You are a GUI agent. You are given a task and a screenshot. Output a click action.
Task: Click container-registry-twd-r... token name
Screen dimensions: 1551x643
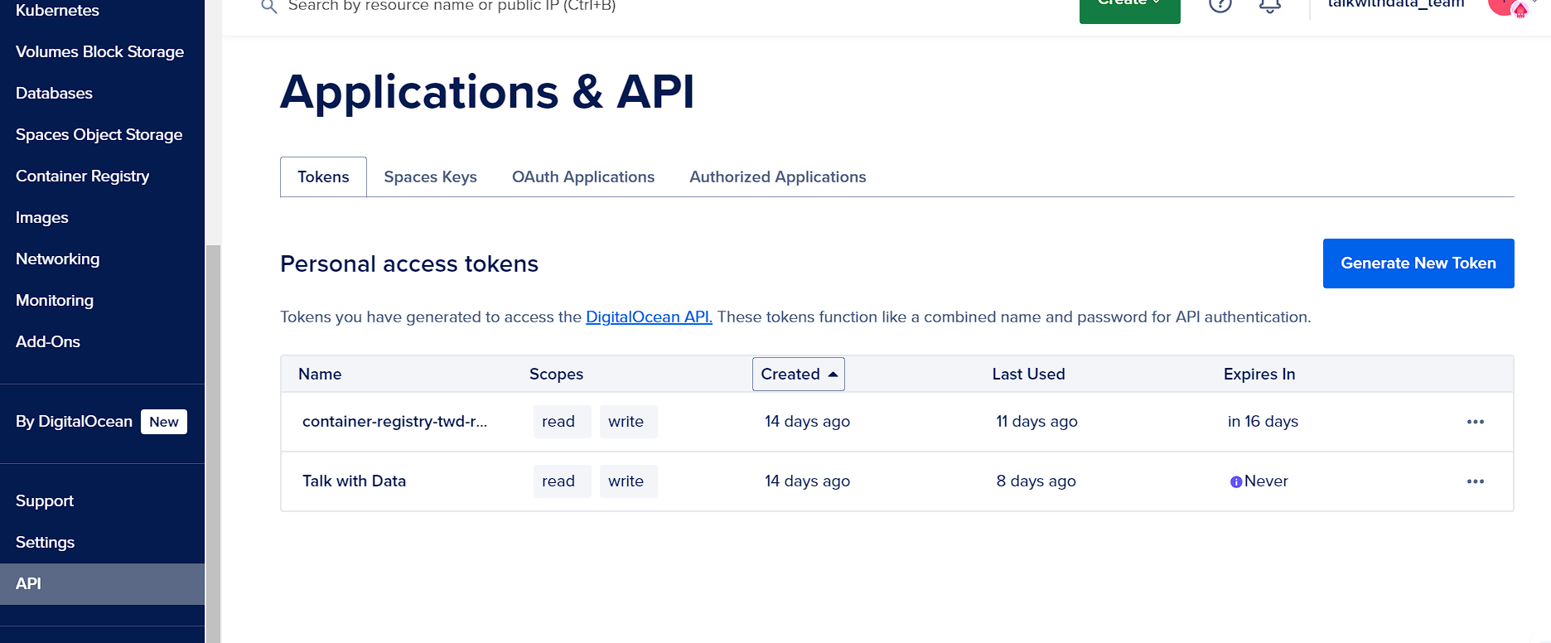click(x=394, y=422)
